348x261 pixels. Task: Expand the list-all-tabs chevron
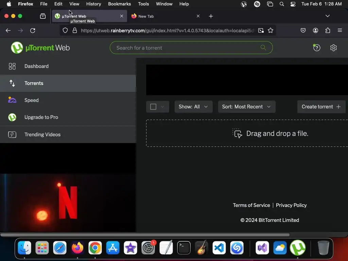[327, 16]
